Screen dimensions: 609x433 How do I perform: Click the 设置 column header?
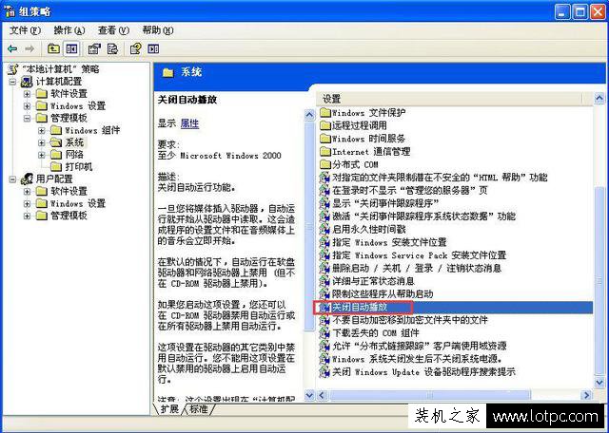point(450,100)
